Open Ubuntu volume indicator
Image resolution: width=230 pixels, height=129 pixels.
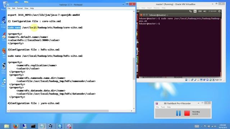pyautogui.click(x=205, y=11)
